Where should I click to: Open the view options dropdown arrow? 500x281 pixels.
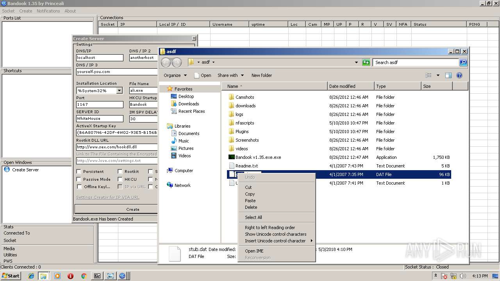[x=438, y=75]
